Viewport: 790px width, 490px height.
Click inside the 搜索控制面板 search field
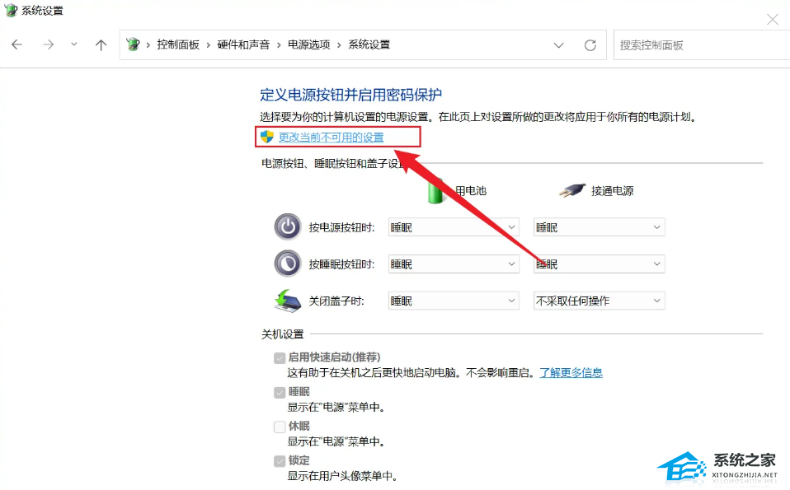tap(701, 44)
